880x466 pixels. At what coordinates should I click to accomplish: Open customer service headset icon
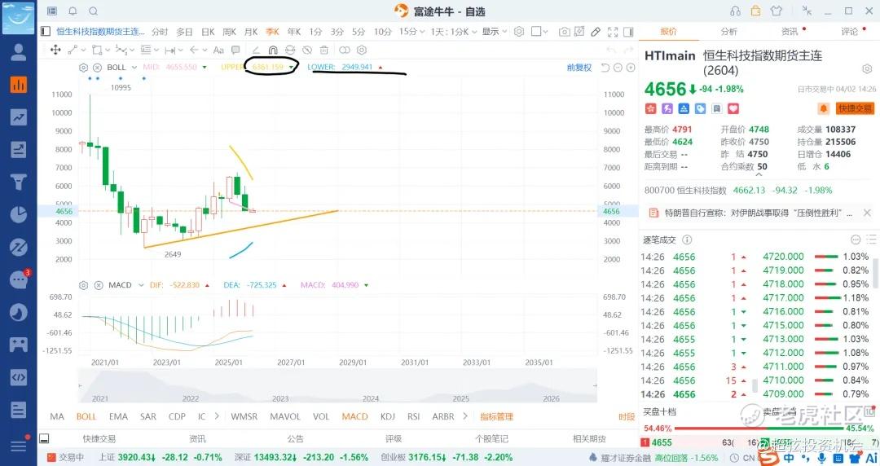[735, 11]
